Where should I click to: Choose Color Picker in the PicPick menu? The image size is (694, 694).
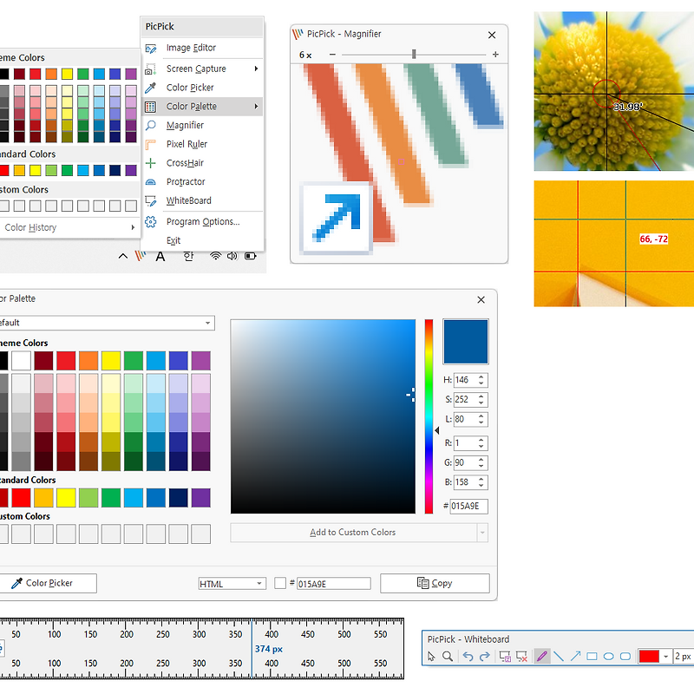point(202,88)
